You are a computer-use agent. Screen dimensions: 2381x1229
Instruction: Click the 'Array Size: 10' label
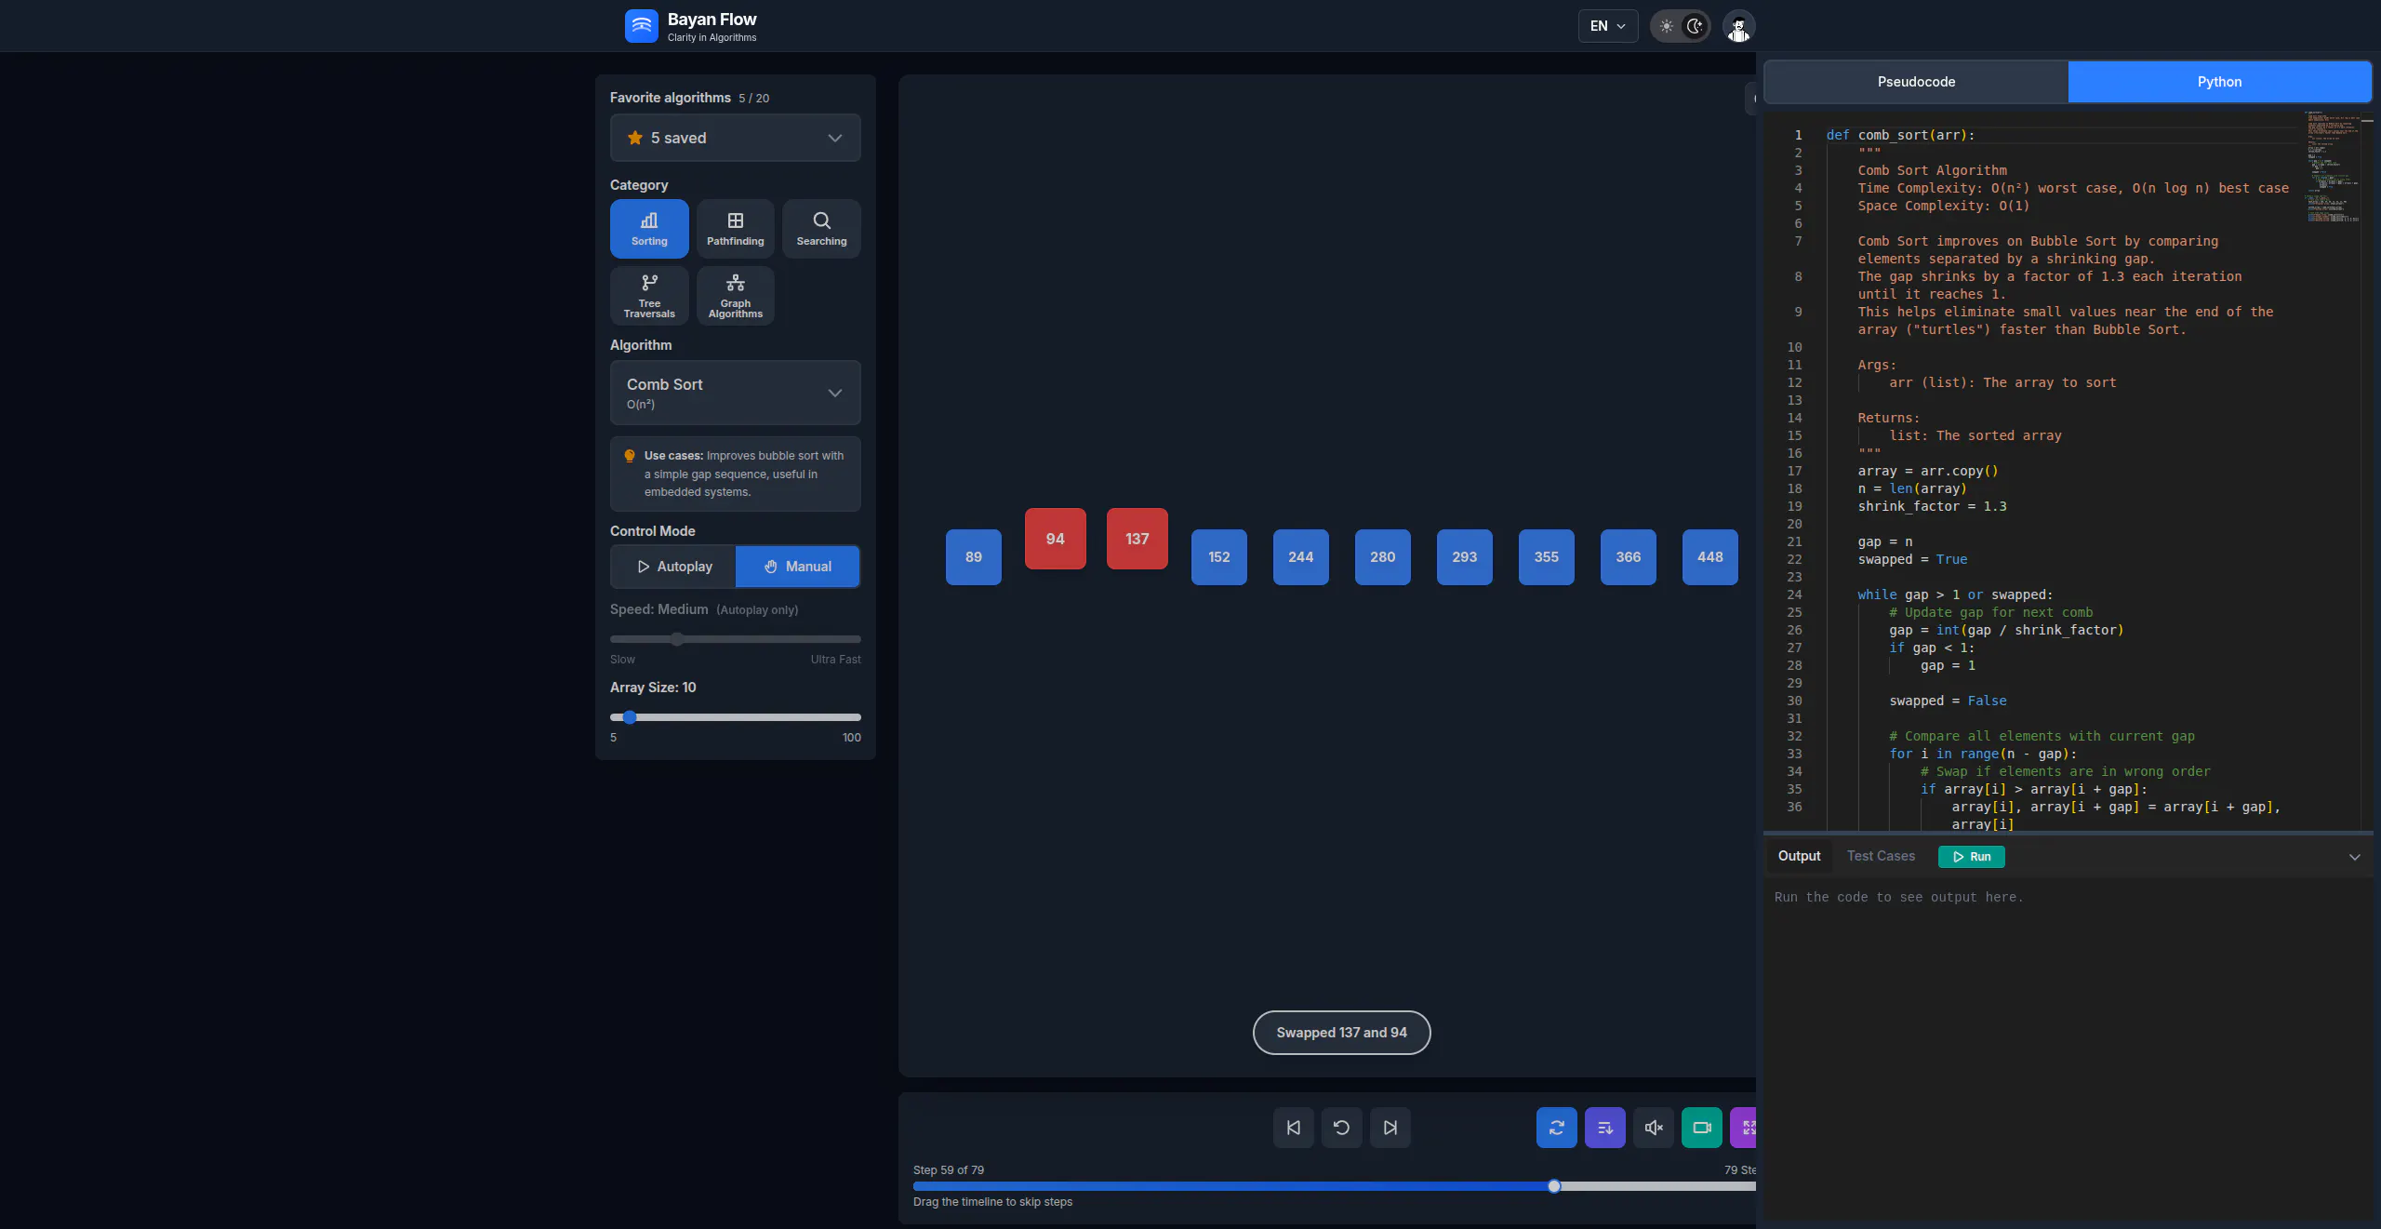point(653,688)
